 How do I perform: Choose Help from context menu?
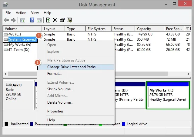pyautogui.click(x=76, y=120)
